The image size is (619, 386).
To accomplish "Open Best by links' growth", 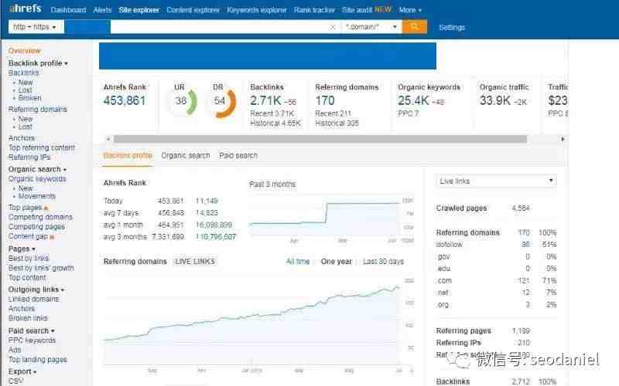I will 41,268.
